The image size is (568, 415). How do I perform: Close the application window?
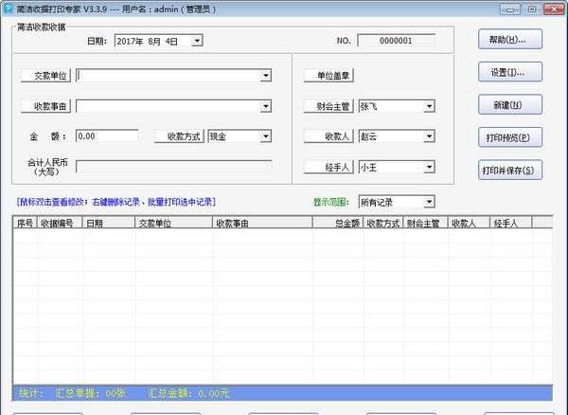coord(554,9)
